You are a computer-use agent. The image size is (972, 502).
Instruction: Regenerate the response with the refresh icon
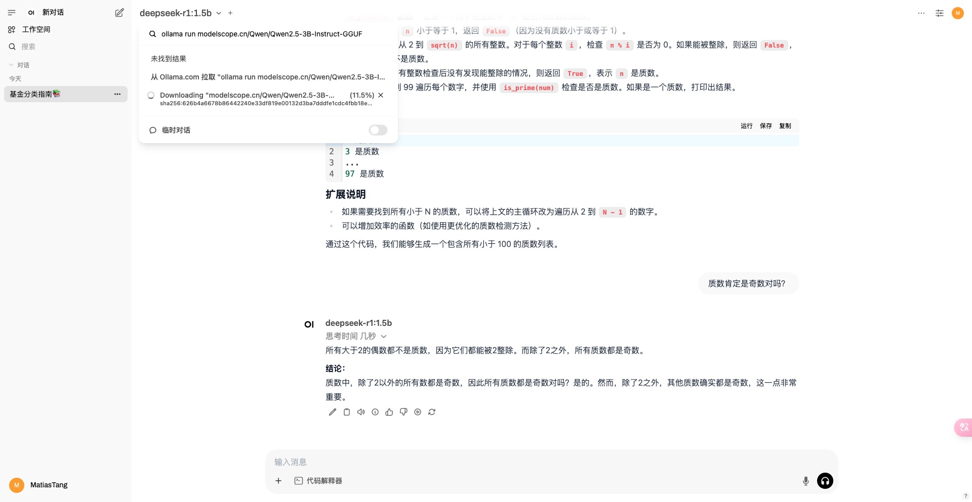tap(432, 412)
